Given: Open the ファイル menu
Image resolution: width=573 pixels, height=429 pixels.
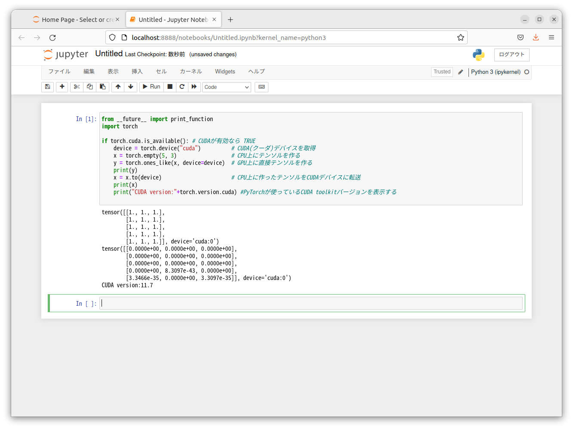Looking at the screenshot, I should tap(59, 72).
